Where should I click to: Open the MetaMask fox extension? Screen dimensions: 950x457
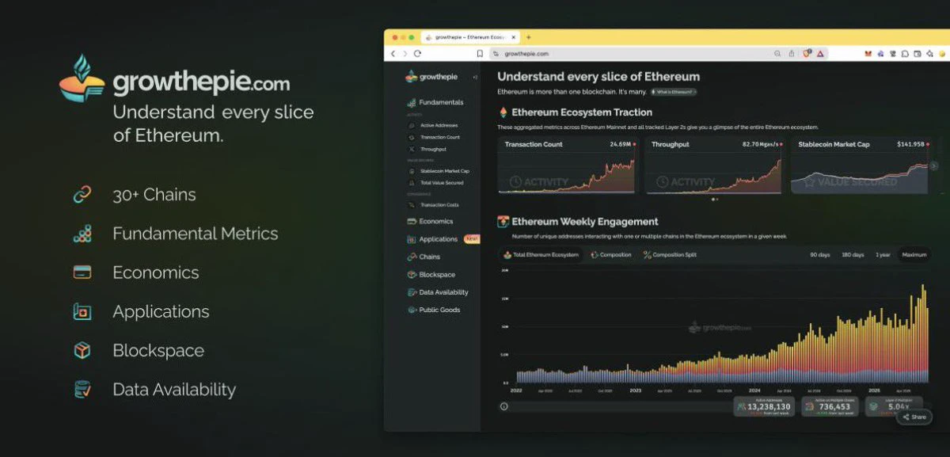click(868, 54)
